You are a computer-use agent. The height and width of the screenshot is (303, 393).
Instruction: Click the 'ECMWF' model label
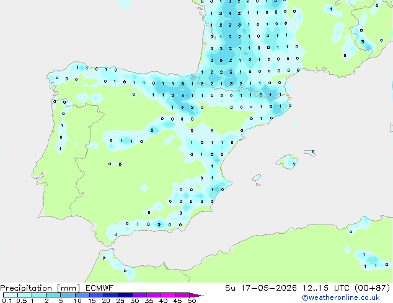[99, 288]
